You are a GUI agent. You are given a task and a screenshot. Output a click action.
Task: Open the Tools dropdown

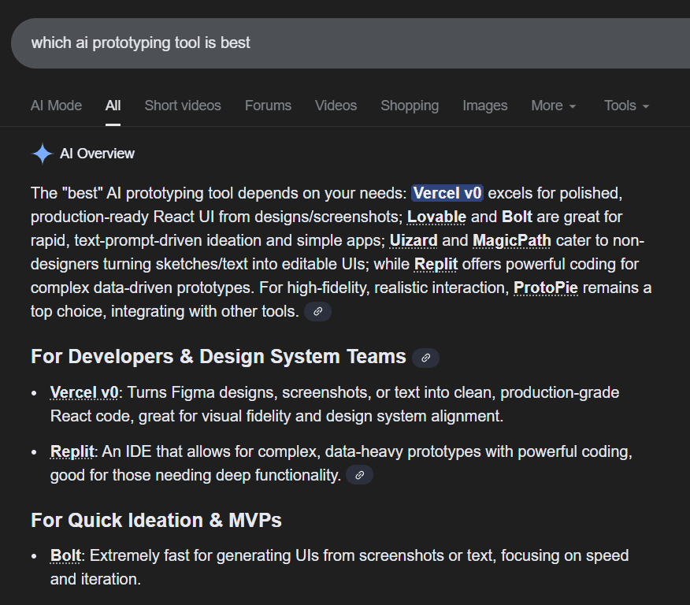point(626,106)
